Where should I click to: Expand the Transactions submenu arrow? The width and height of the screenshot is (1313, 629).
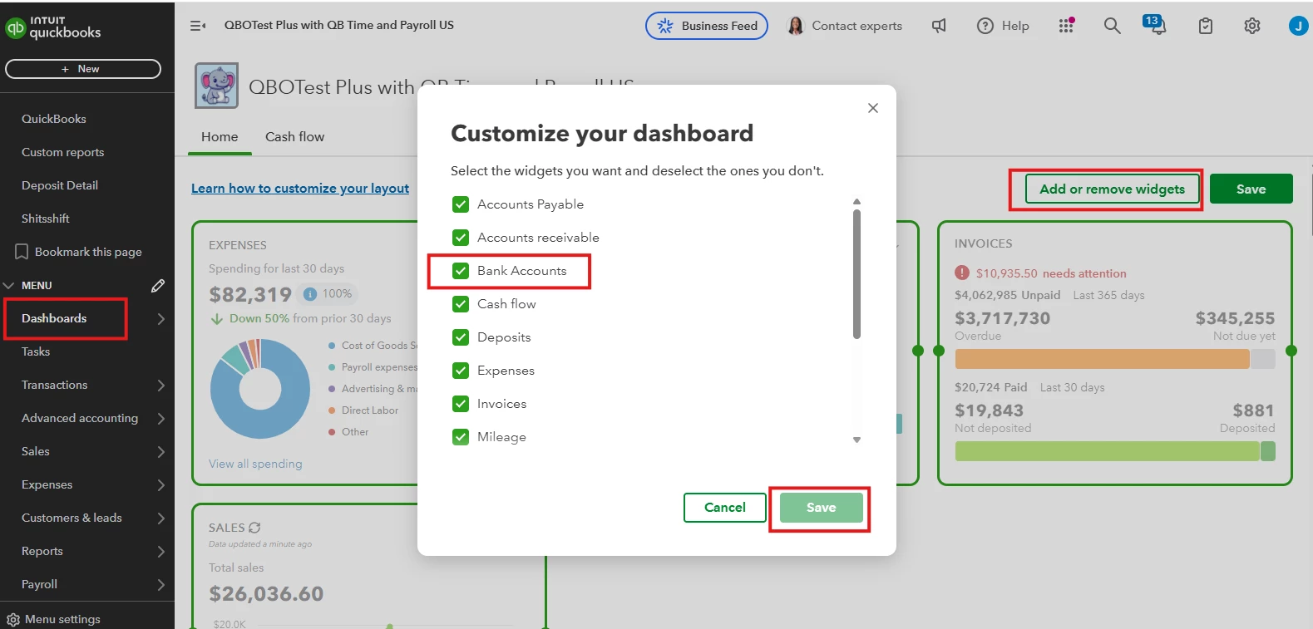[160, 385]
